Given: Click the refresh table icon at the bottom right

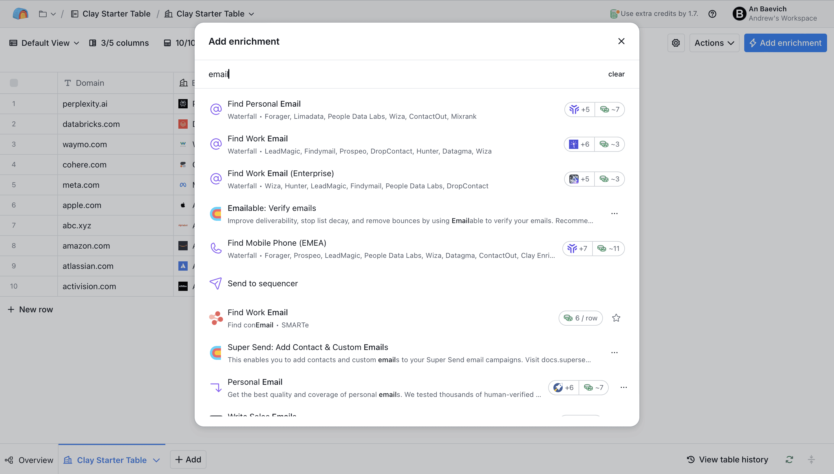Looking at the screenshot, I should coord(789,460).
